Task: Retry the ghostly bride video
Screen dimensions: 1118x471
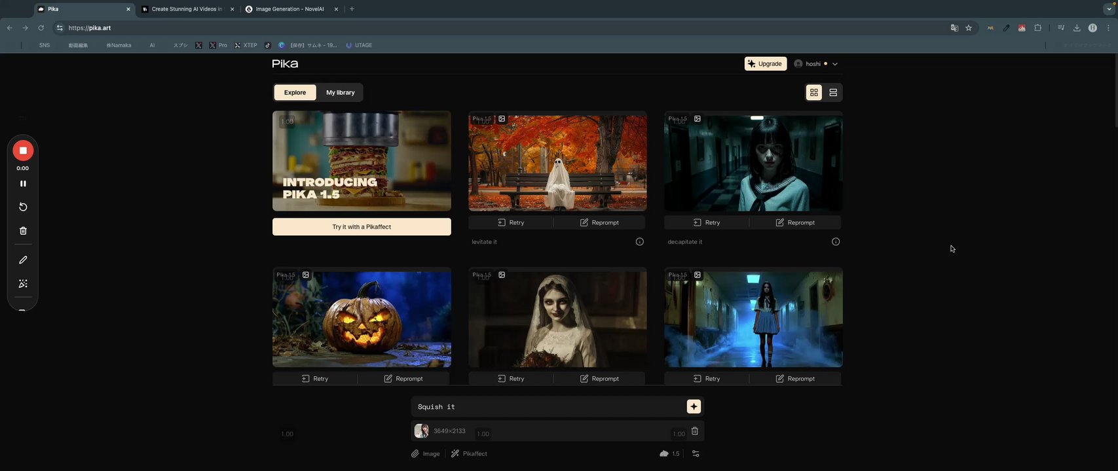Action: tap(511, 379)
